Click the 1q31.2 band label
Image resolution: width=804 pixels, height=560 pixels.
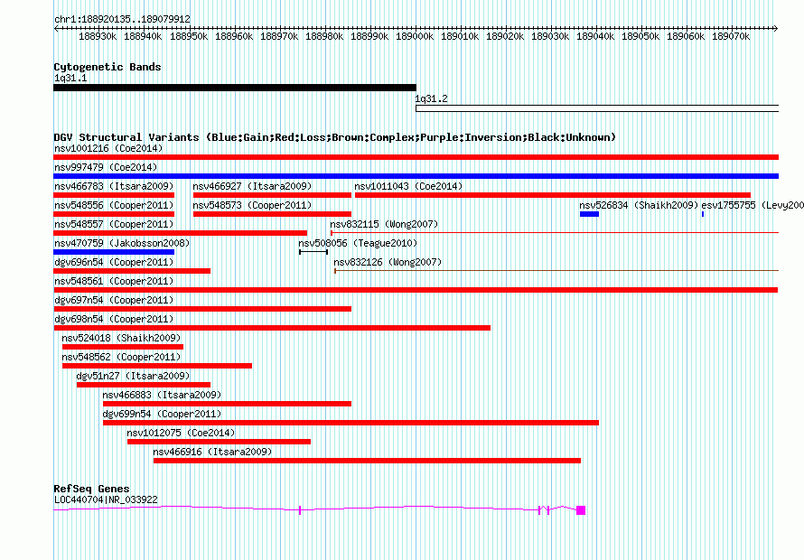pos(431,98)
